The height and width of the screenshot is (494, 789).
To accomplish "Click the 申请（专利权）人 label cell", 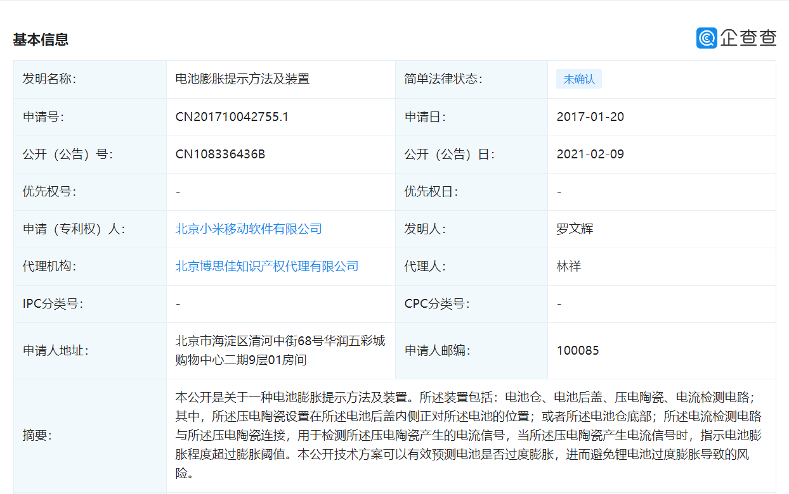I will point(90,229).
